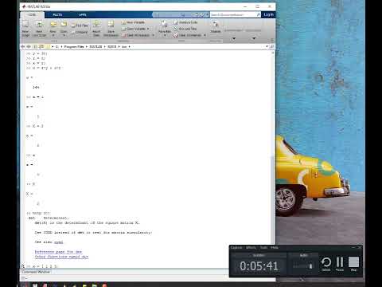Switch to the PLOTS ribbon tab
This screenshot has height=287, width=382.
point(57,14)
